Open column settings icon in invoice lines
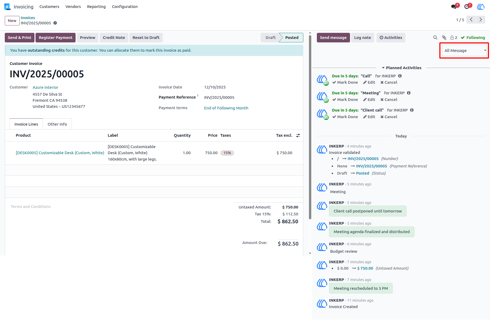The image size is (490, 320). [x=298, y=135]
